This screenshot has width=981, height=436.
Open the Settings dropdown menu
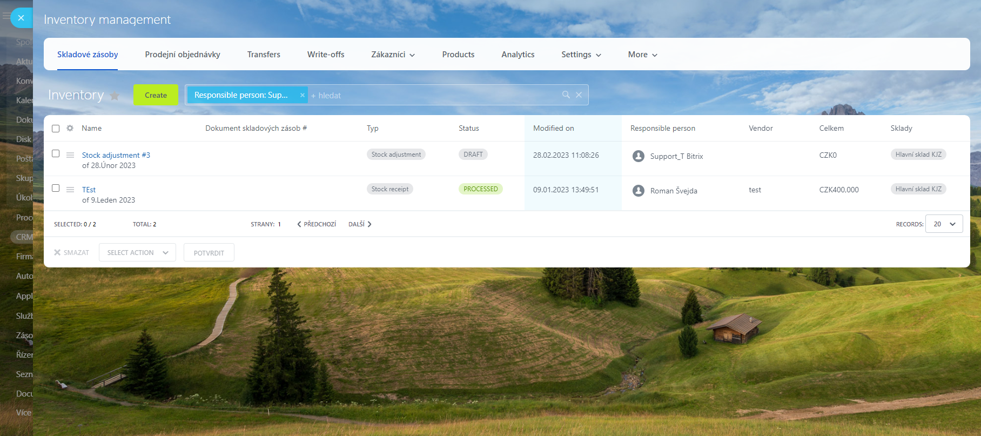point(581,55)
